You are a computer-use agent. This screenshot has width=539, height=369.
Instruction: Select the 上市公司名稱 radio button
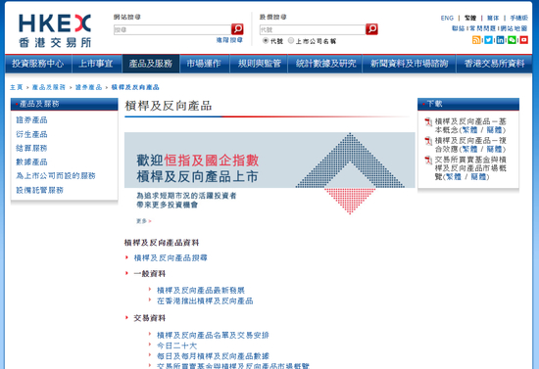click(291, 40)
